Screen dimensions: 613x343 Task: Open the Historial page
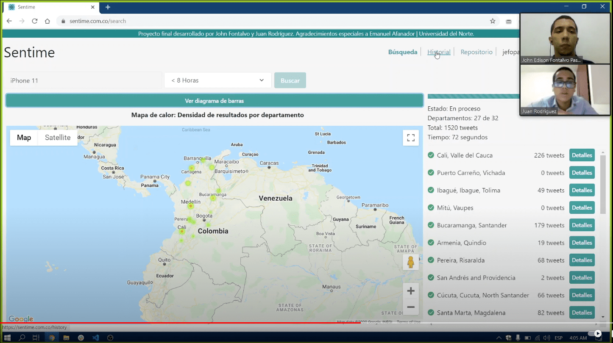(439, 52)
